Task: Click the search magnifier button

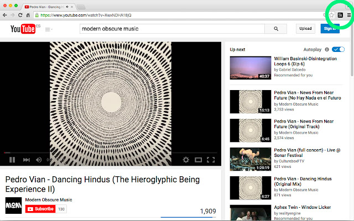Action: 276,29
